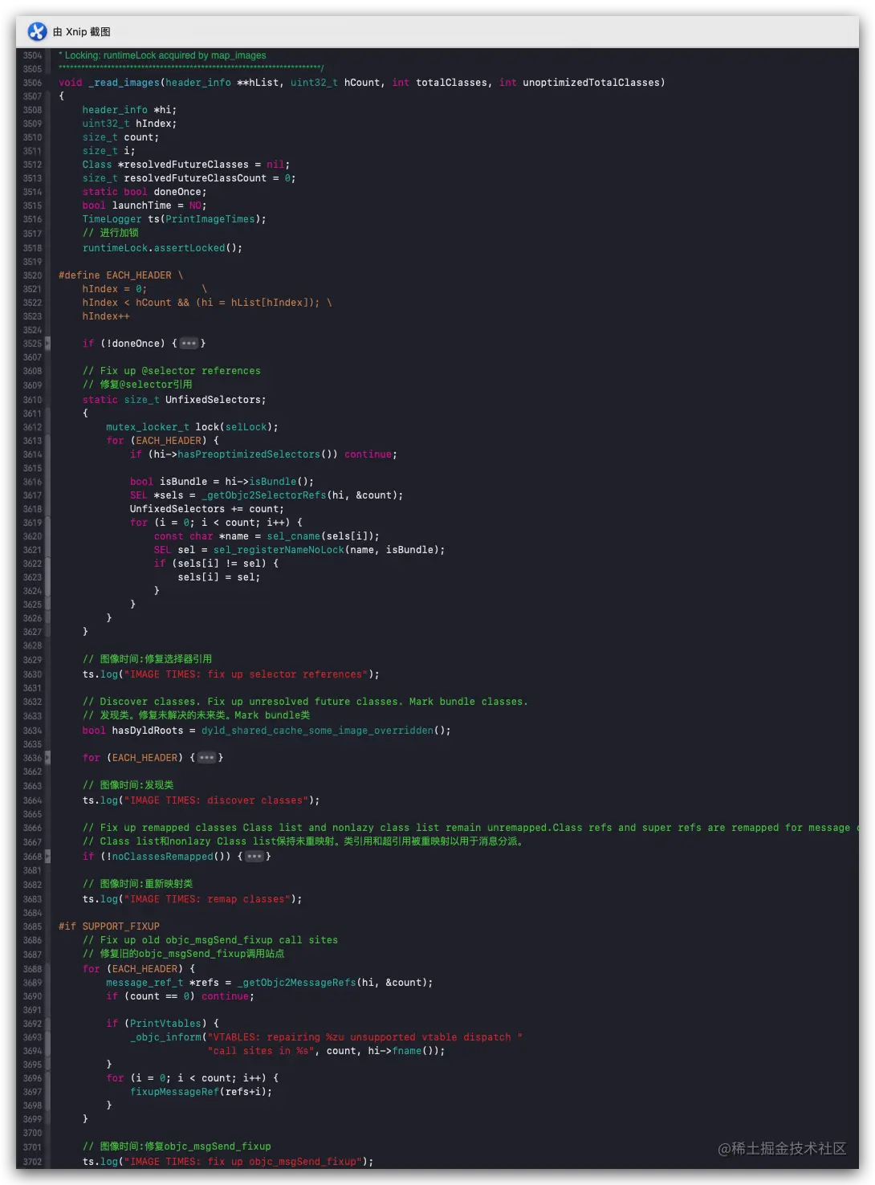Viewport: 875px width, 1185px height.
Task: Click line number 3506 in gutter
Action: click(32, 83)
